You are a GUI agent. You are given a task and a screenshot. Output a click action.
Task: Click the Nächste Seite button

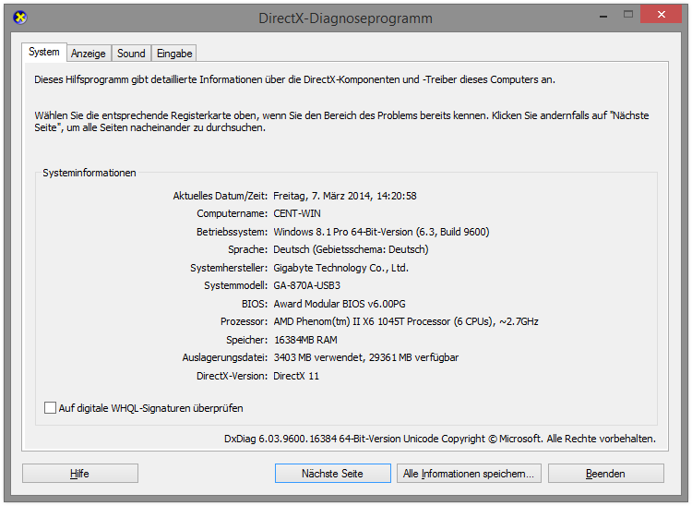pyautogui.click(x=332, y=474)
